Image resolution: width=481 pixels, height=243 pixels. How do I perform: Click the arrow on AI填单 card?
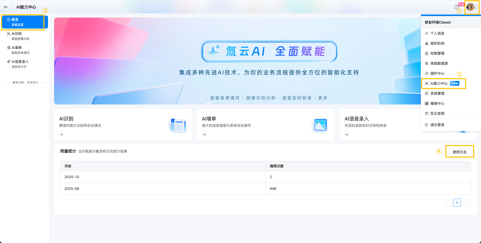(204, 135)
